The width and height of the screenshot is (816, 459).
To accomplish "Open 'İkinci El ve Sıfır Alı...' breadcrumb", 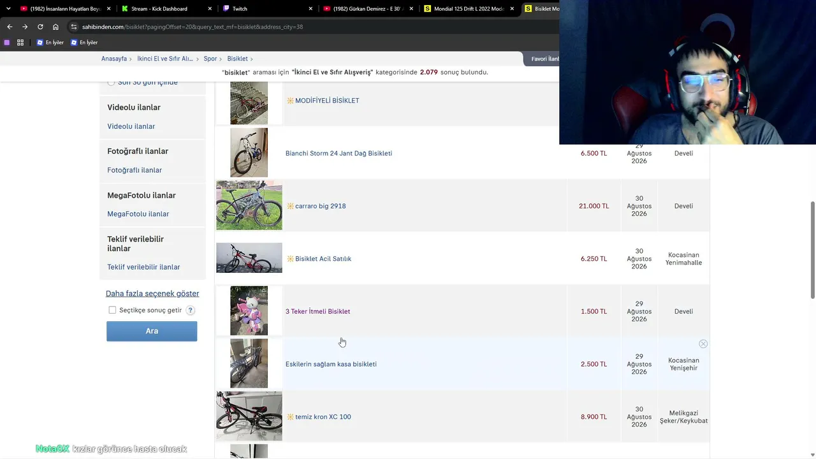I will [165, 59].
